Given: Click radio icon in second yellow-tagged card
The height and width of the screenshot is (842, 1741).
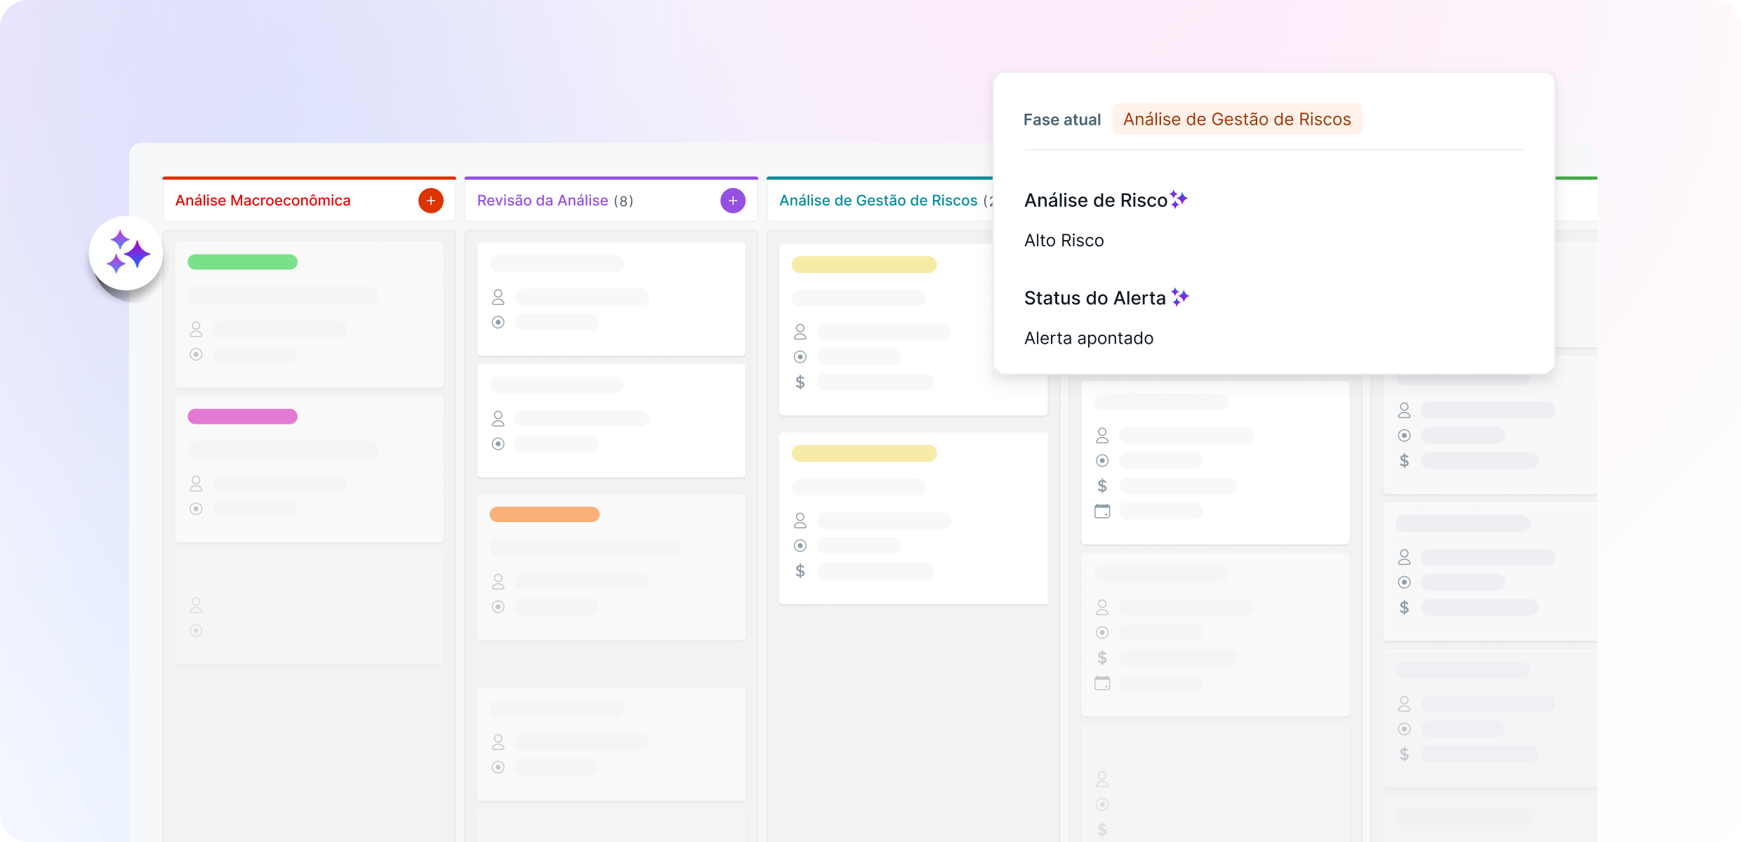Looking at the screenshot, I should pos(800,546).
